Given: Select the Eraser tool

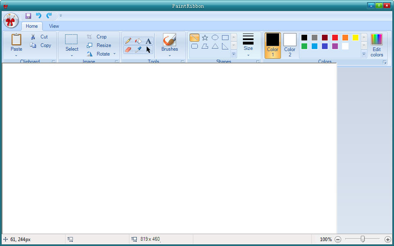Looking at the screenshot, I should click(x=128, y=49).
